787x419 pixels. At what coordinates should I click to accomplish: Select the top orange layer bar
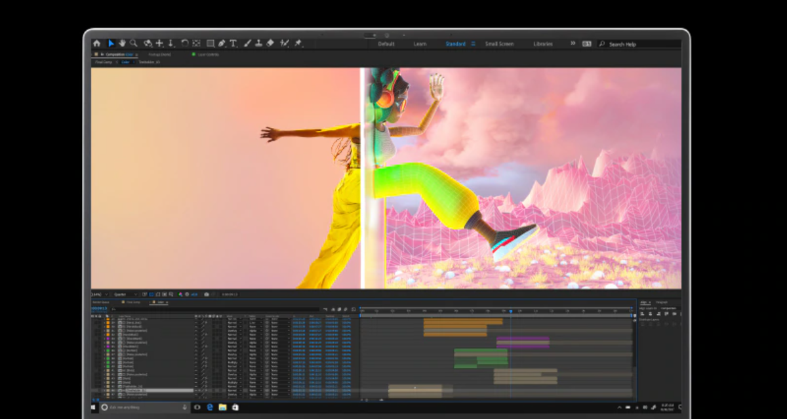[x=463, y=321]
